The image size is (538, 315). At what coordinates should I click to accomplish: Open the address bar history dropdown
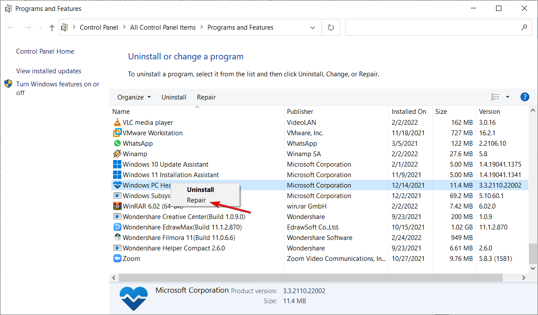[x=313, y=27]
